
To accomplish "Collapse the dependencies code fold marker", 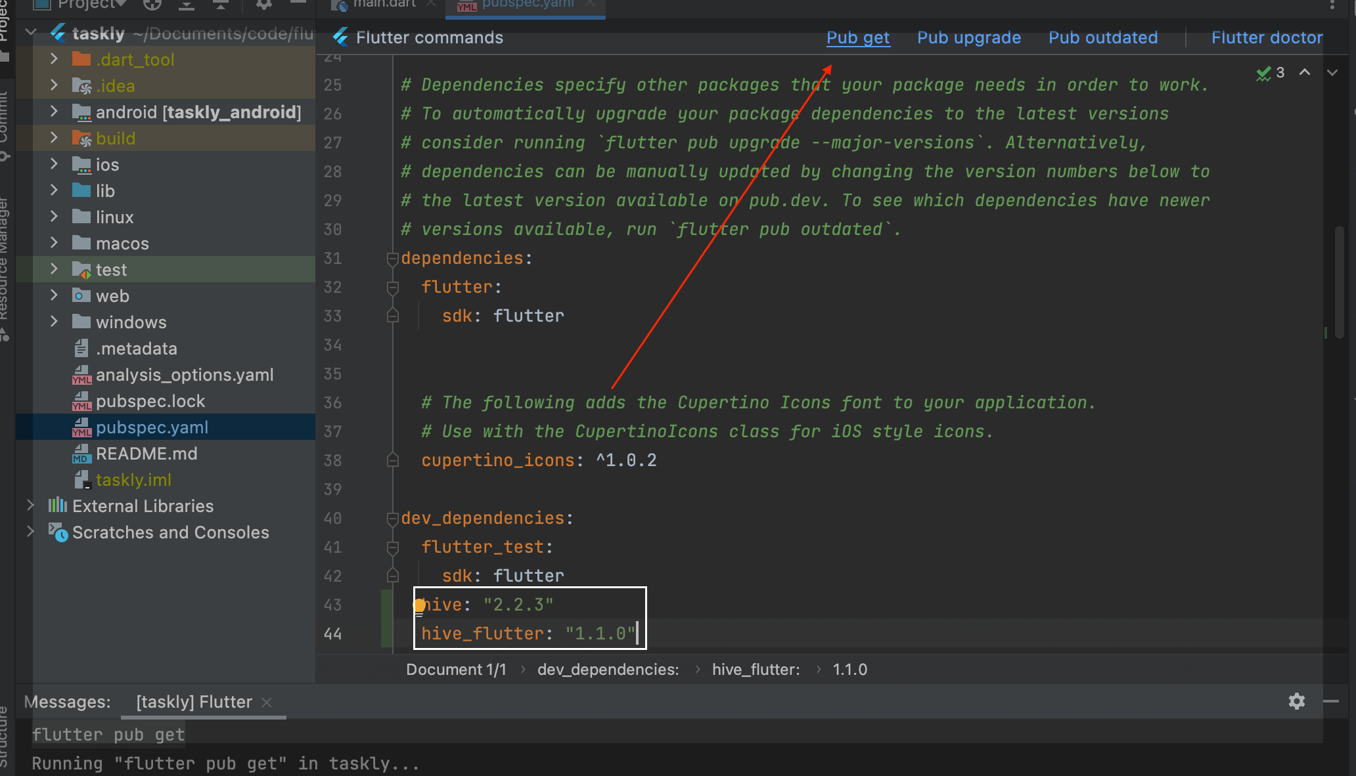I will (392, 259).
